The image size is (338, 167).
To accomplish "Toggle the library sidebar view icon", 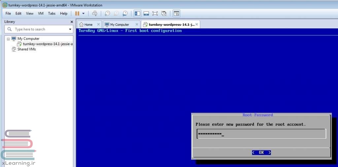I will [138, 14].
